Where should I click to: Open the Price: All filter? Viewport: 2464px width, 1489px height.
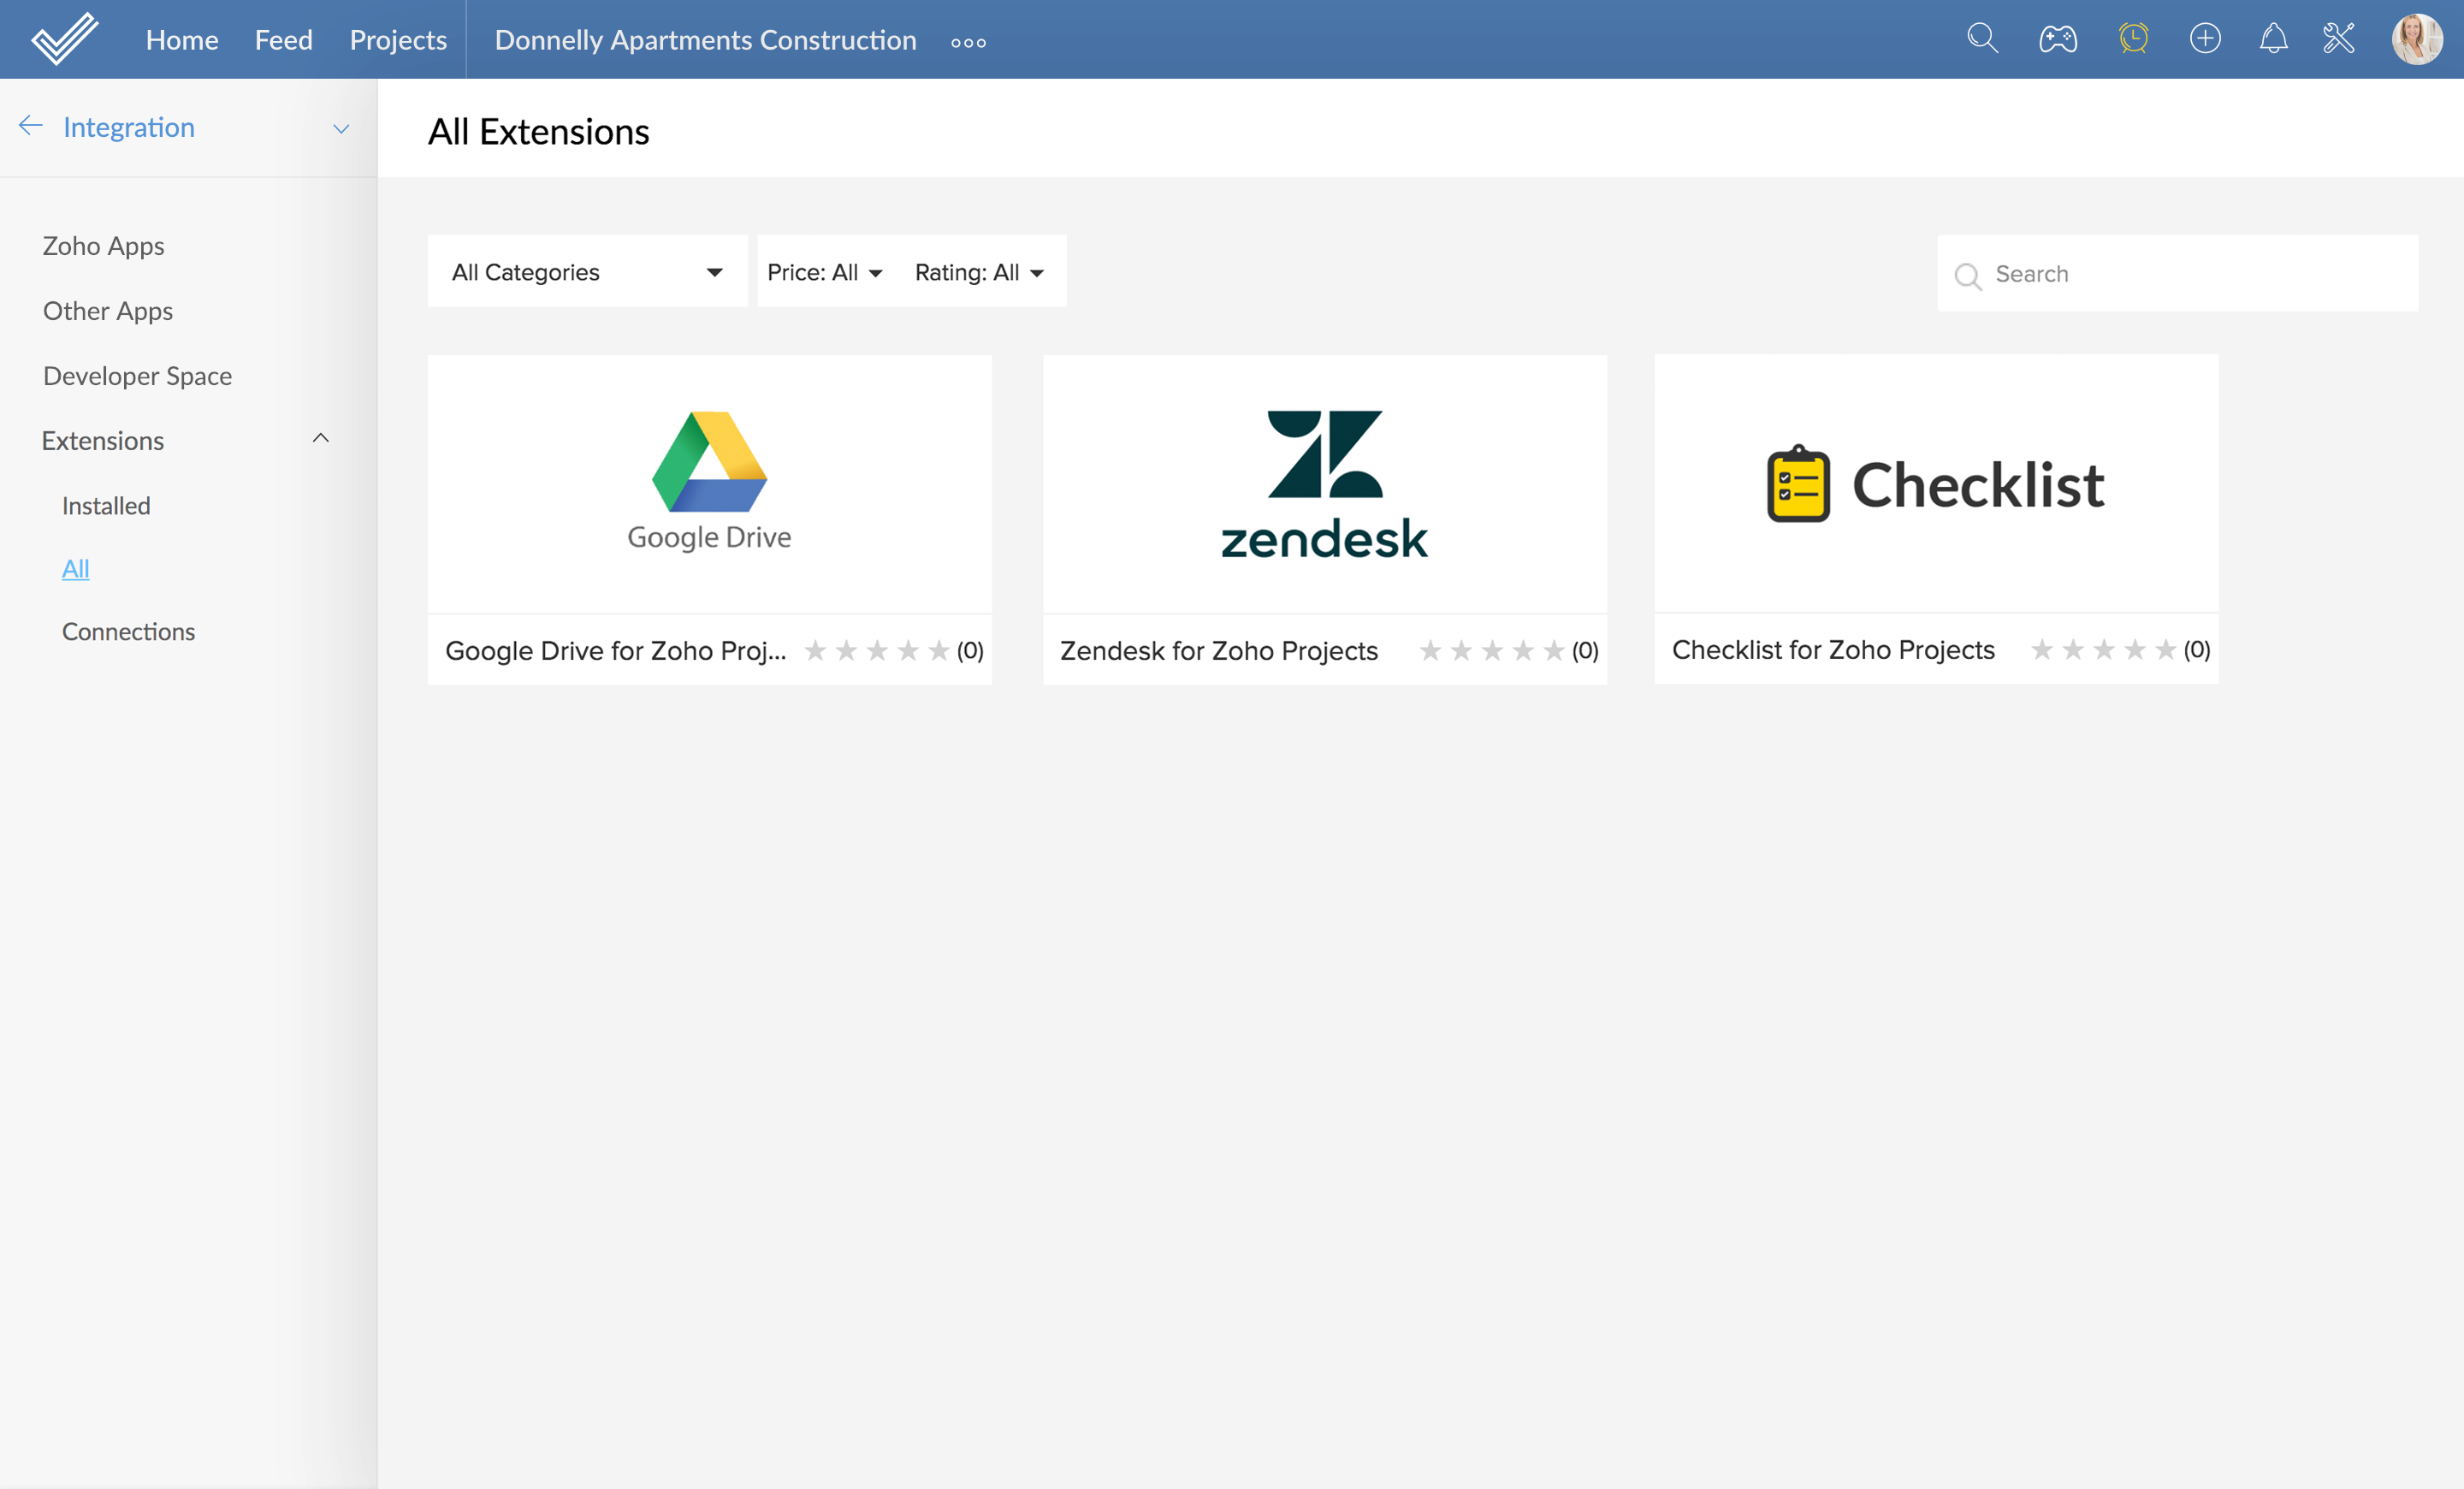click(825, 272)
